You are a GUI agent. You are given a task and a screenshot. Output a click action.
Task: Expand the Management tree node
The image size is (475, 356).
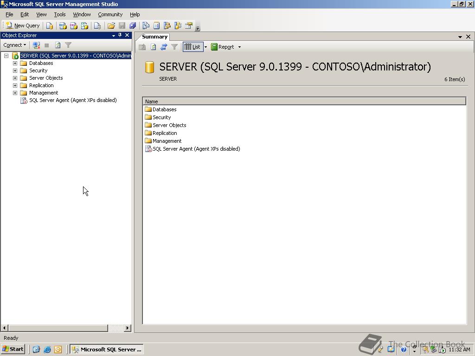pos(15,93)
